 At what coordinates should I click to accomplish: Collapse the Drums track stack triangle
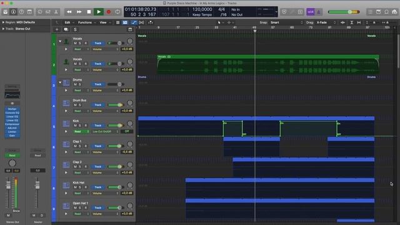(60, 82)
